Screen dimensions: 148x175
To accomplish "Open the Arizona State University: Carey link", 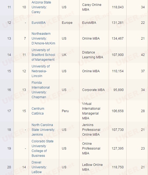I will [x=41, y=7].
